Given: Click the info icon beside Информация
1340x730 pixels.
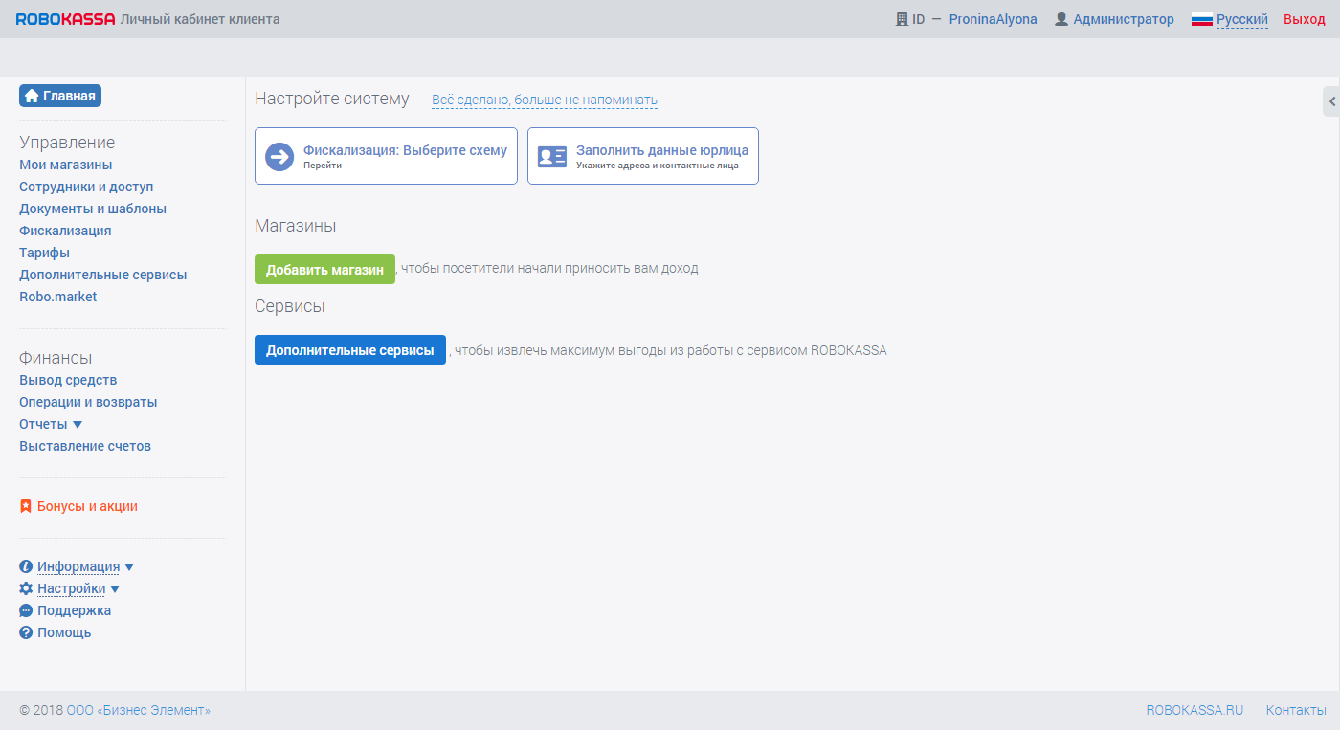Looking at the screenshot, I should coord(26,566).
